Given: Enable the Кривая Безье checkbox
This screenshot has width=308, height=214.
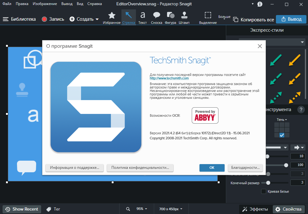Looking at the screenshot, I should tap(264, 191).
